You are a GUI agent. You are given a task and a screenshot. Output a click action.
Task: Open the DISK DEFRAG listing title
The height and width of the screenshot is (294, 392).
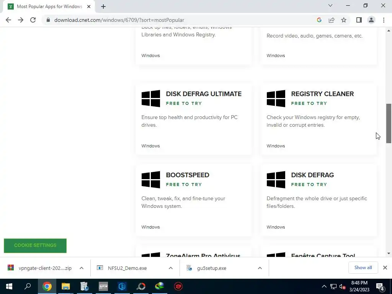coord(312,175)
